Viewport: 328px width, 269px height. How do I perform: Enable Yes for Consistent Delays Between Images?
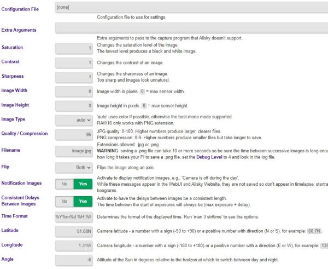(83, 201)
